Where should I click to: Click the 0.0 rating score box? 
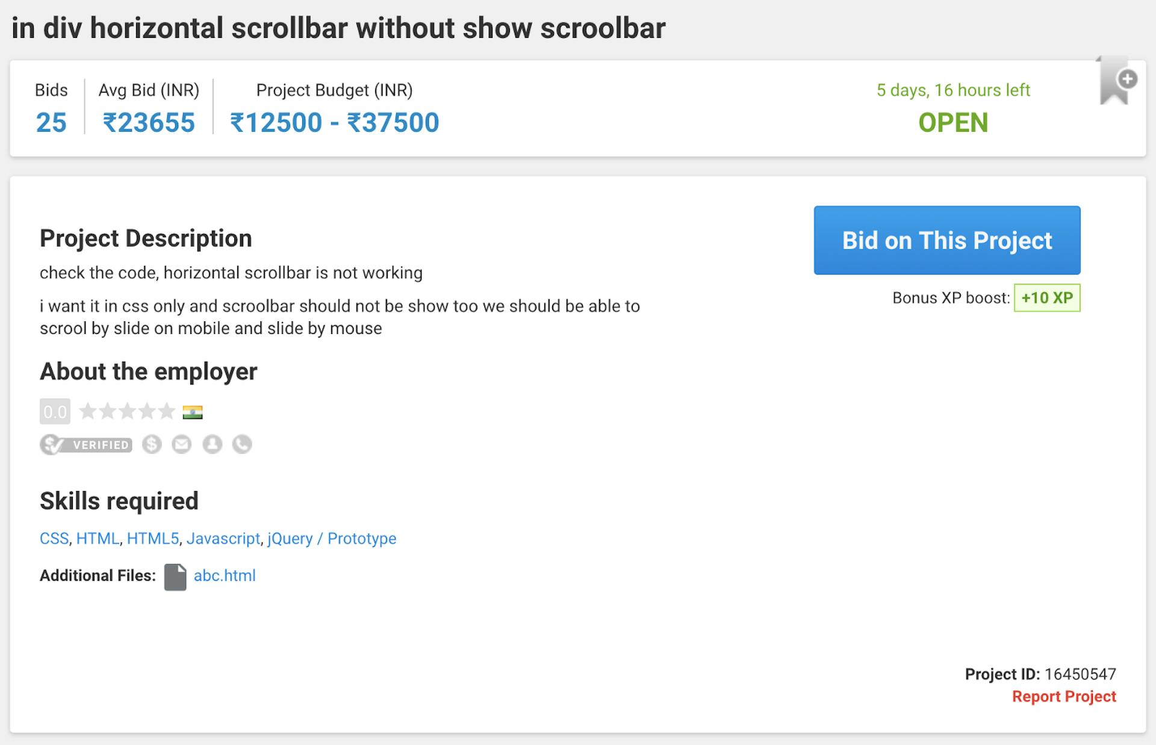[55, 412]
